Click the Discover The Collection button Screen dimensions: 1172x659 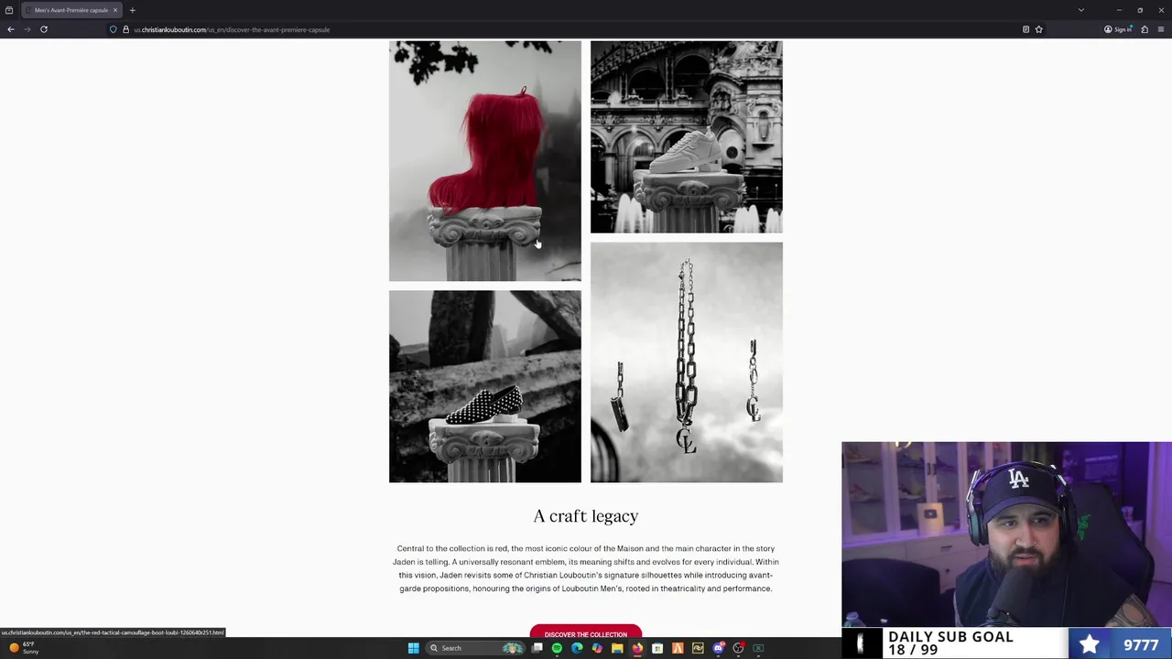[585, 632]
